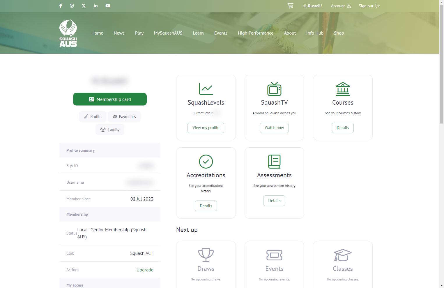Click the Accreditations checkmark icon

206,162
